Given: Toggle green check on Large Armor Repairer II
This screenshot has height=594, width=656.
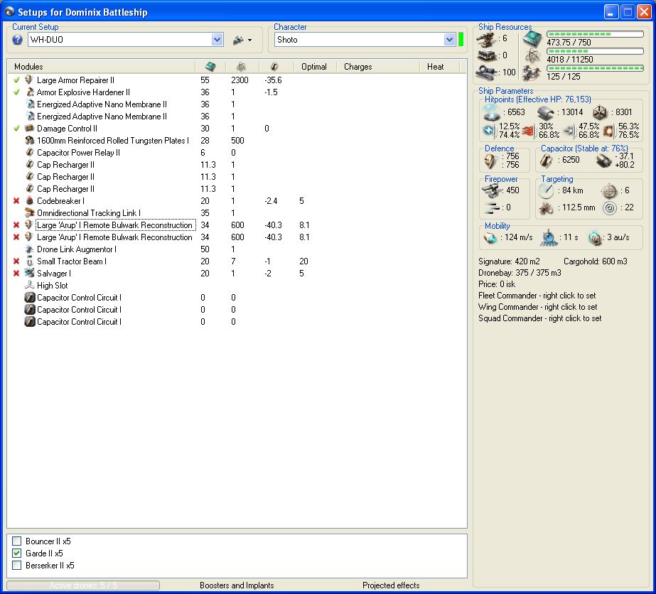Looking at the screenshot, I should tap(16, 80).
